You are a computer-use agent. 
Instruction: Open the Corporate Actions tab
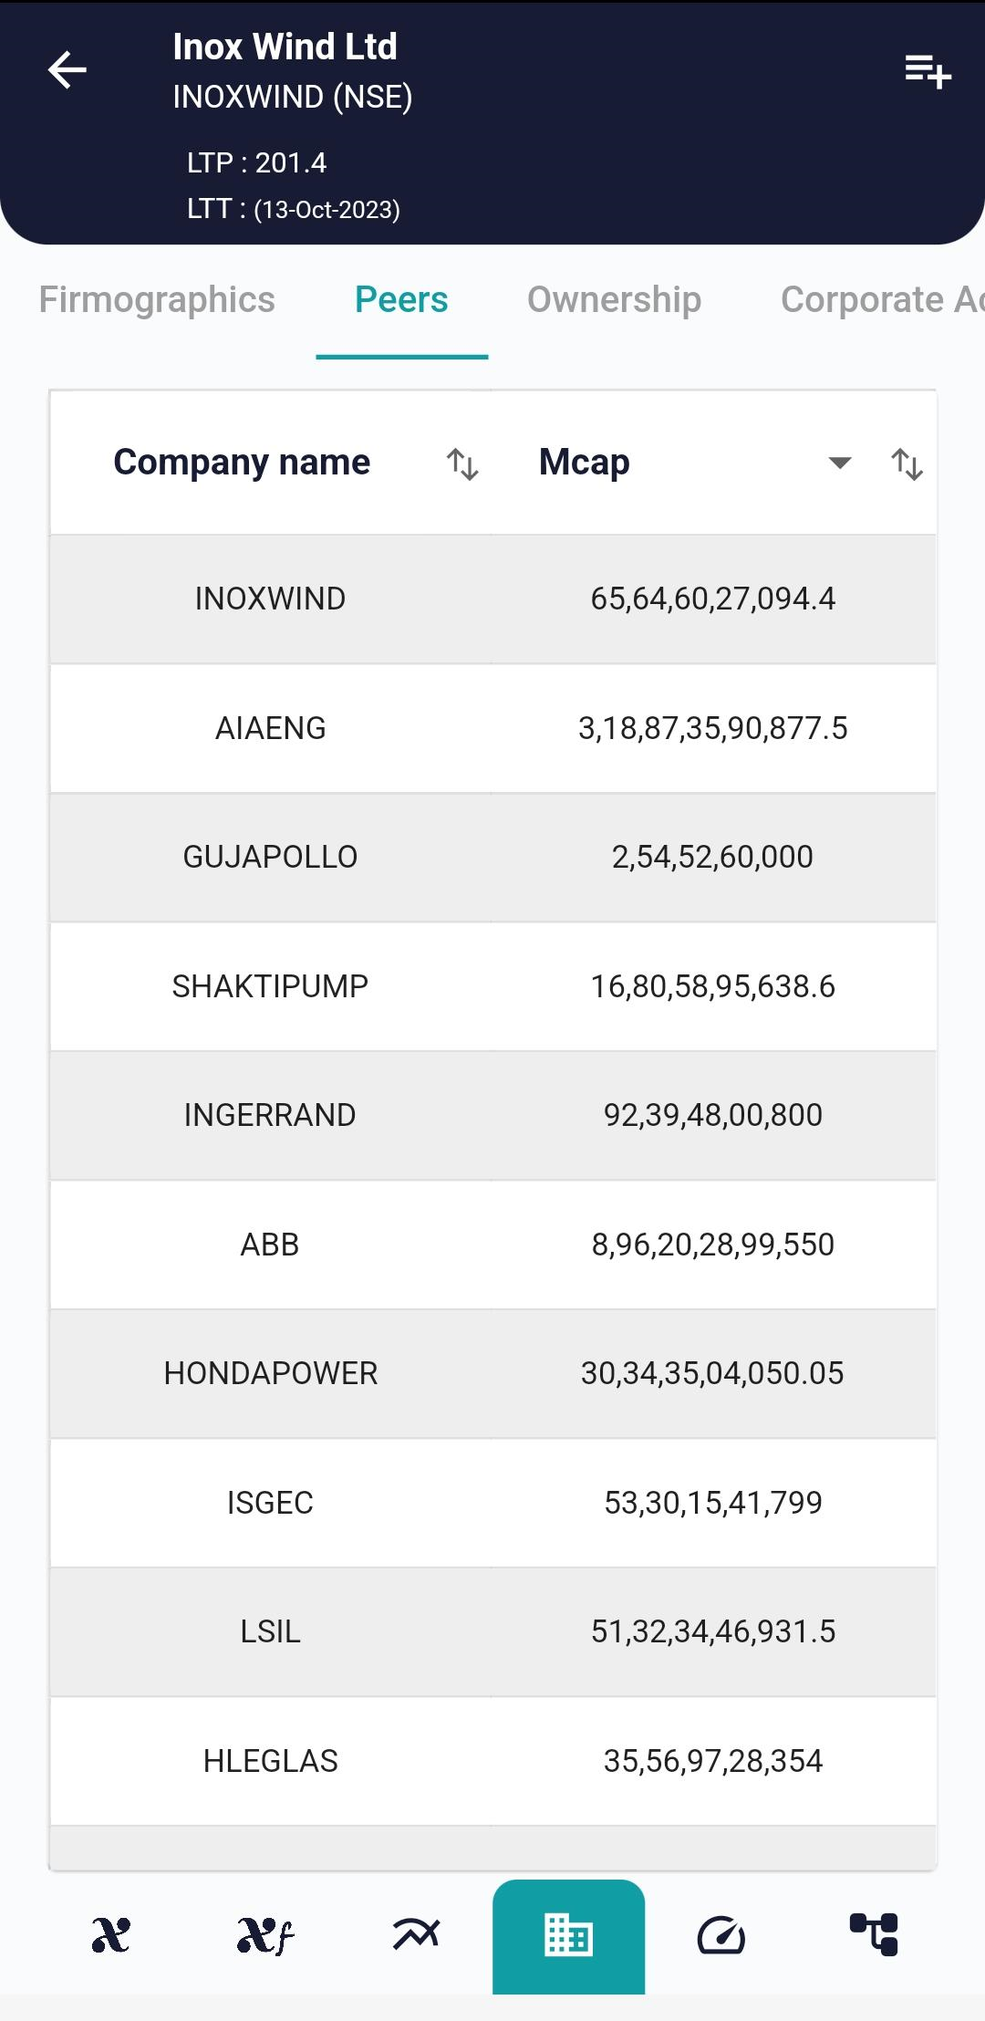point(880,300)
